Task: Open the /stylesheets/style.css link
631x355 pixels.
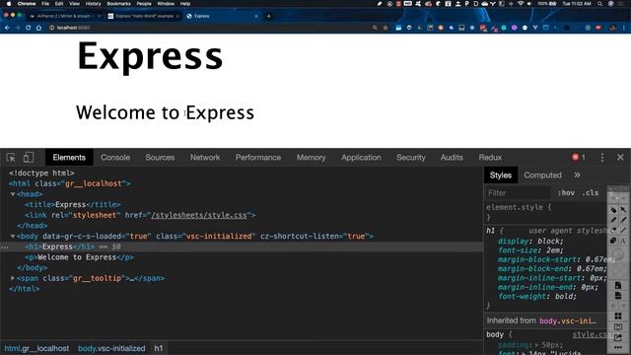Action: (x=199, y=215)
